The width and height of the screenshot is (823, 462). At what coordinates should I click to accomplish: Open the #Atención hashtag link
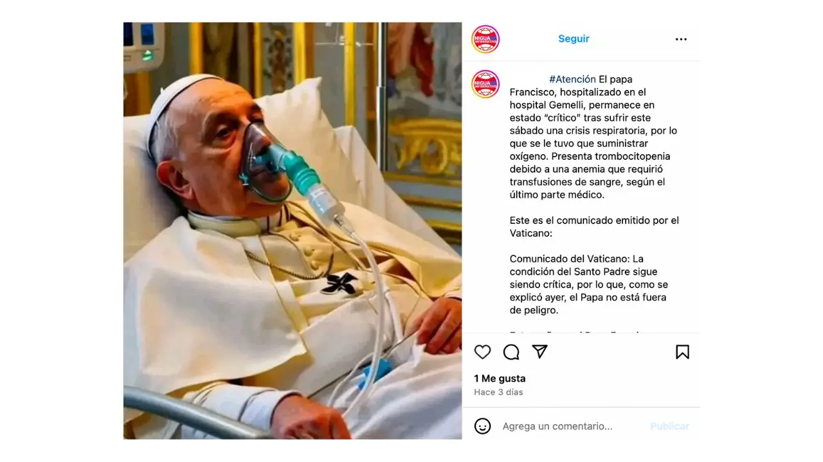(572, 80)
